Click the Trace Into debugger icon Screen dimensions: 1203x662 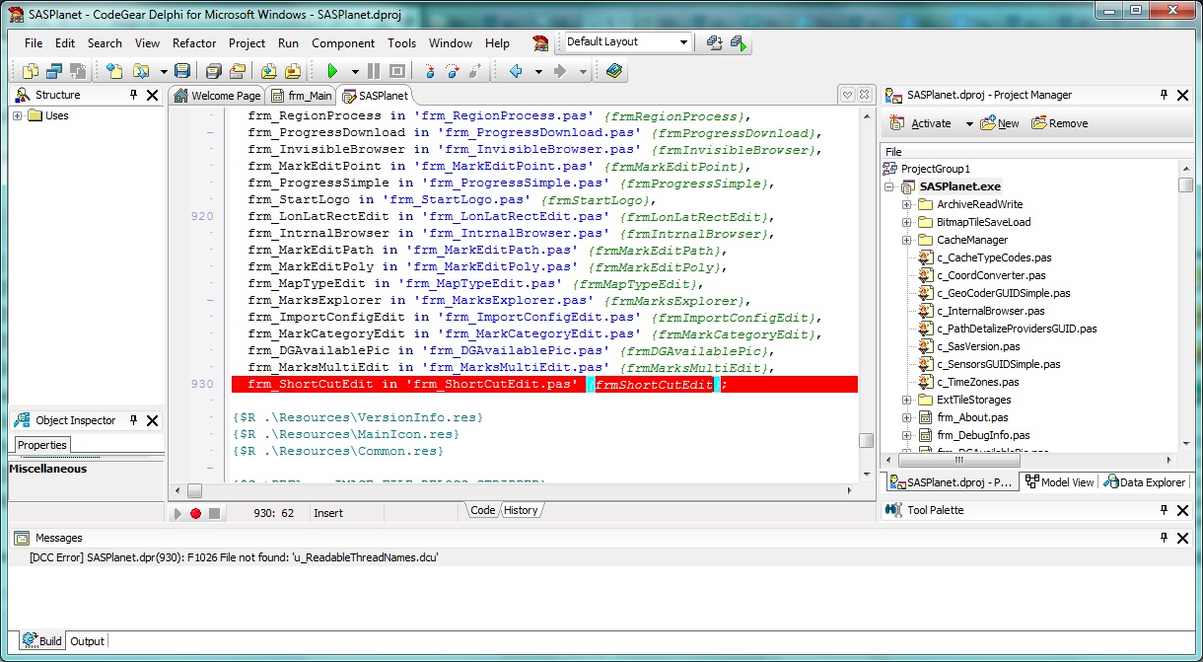click(x=429, y=71)
